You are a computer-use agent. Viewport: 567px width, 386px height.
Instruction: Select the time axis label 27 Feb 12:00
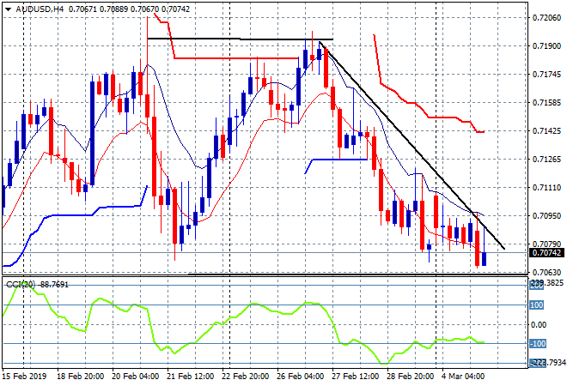click(x=355, y=377)
